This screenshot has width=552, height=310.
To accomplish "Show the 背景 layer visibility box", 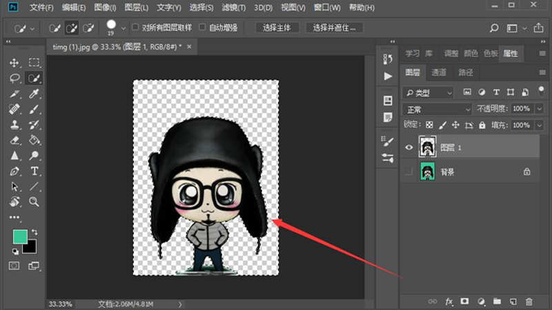I will click(408, 172).
